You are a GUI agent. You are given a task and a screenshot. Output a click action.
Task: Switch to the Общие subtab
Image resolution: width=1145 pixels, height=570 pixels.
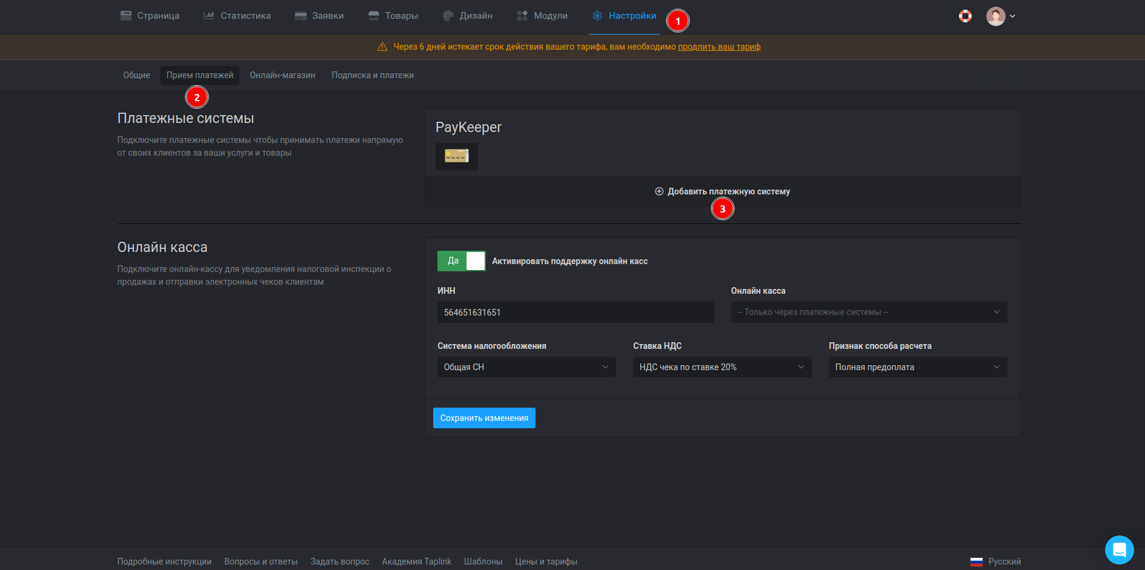click(136, 75)
